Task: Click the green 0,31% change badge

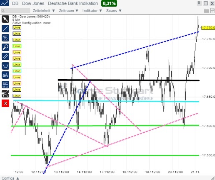Action: click(x=109, y=3)
